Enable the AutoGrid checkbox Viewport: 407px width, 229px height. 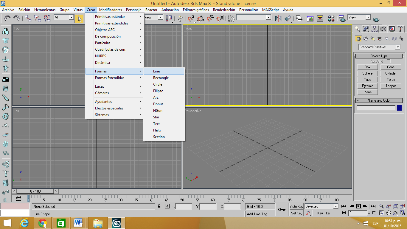389,61
